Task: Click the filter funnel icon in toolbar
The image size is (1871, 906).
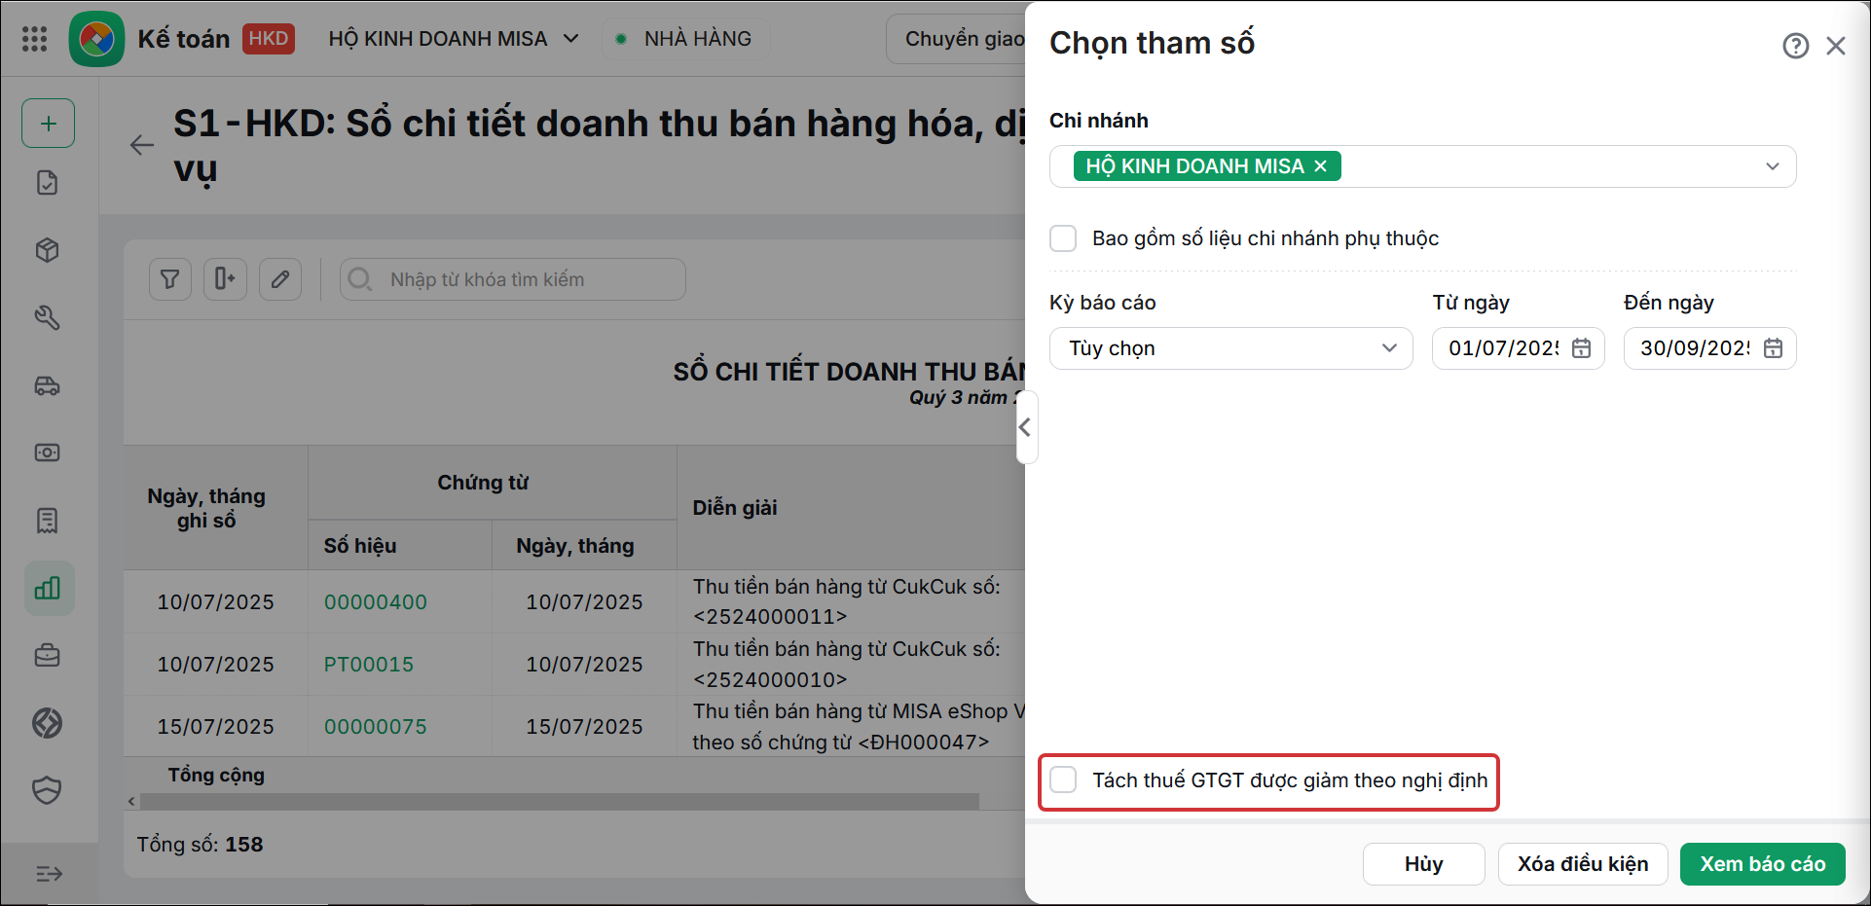Action: click(x=170, y=279)
